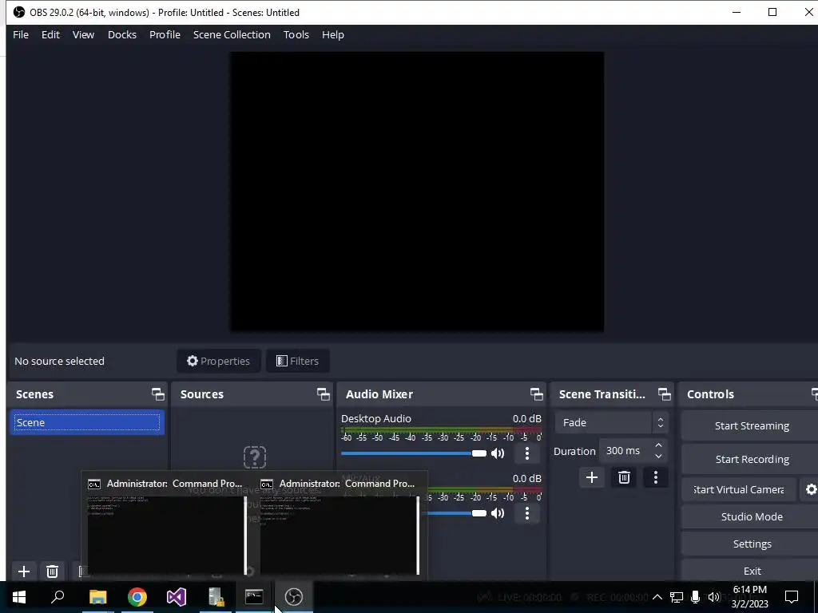Open Desktop Audio three-dot options
Image resolution: width=818 pixels, height=613 pixels.
coord(527,453)
